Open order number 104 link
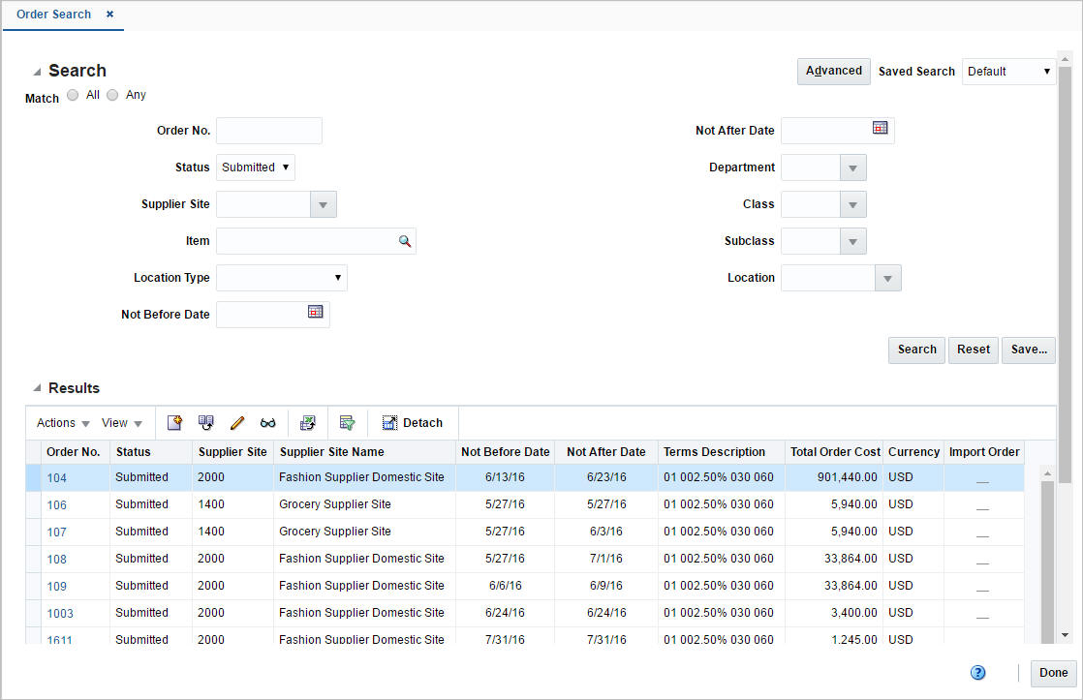This screenshot has width=1083, height=700. [x=56, y=477]
